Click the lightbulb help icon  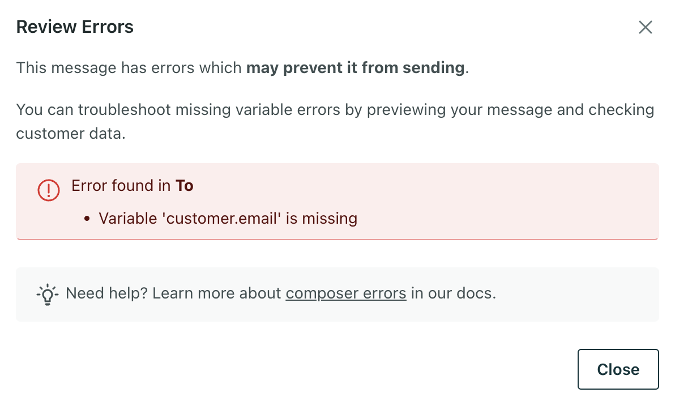[47, 294]
